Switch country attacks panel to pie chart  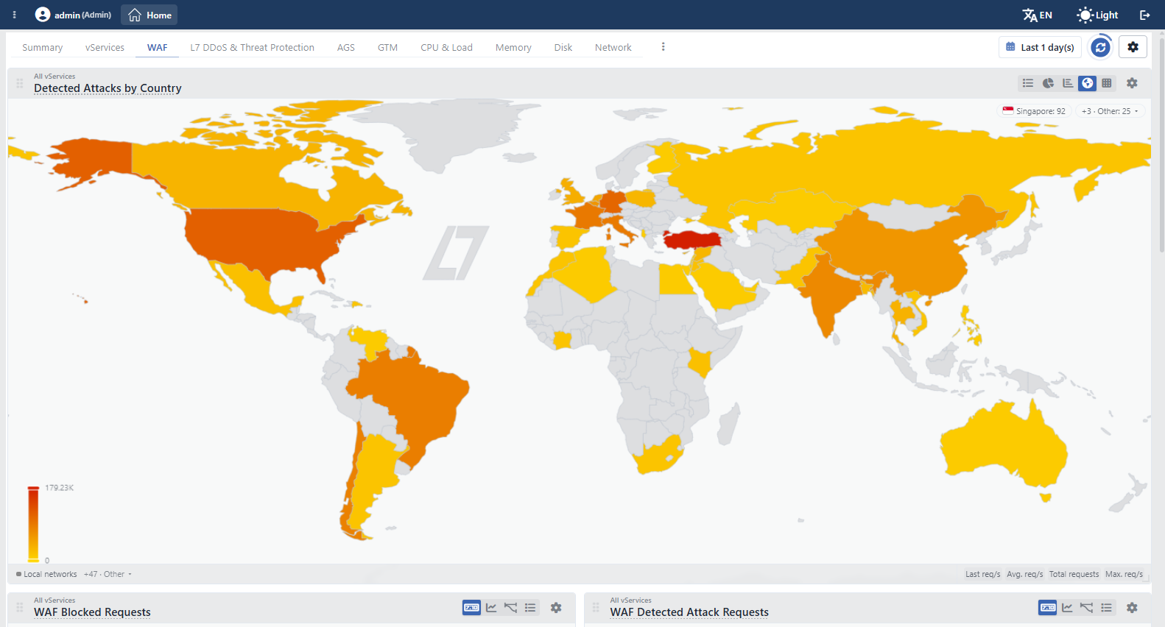[1048, 83]
